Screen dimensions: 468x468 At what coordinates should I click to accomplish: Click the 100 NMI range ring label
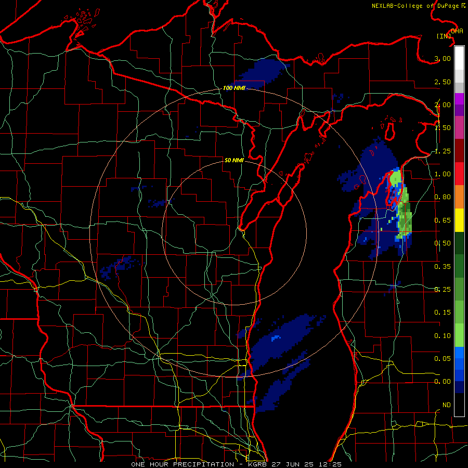tap(235, 88)
